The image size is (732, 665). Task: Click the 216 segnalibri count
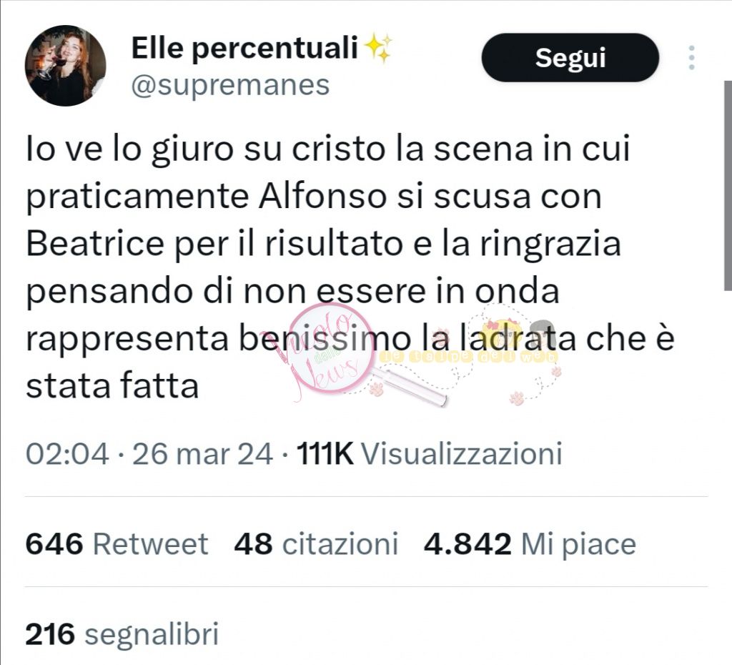pos(122,635)
